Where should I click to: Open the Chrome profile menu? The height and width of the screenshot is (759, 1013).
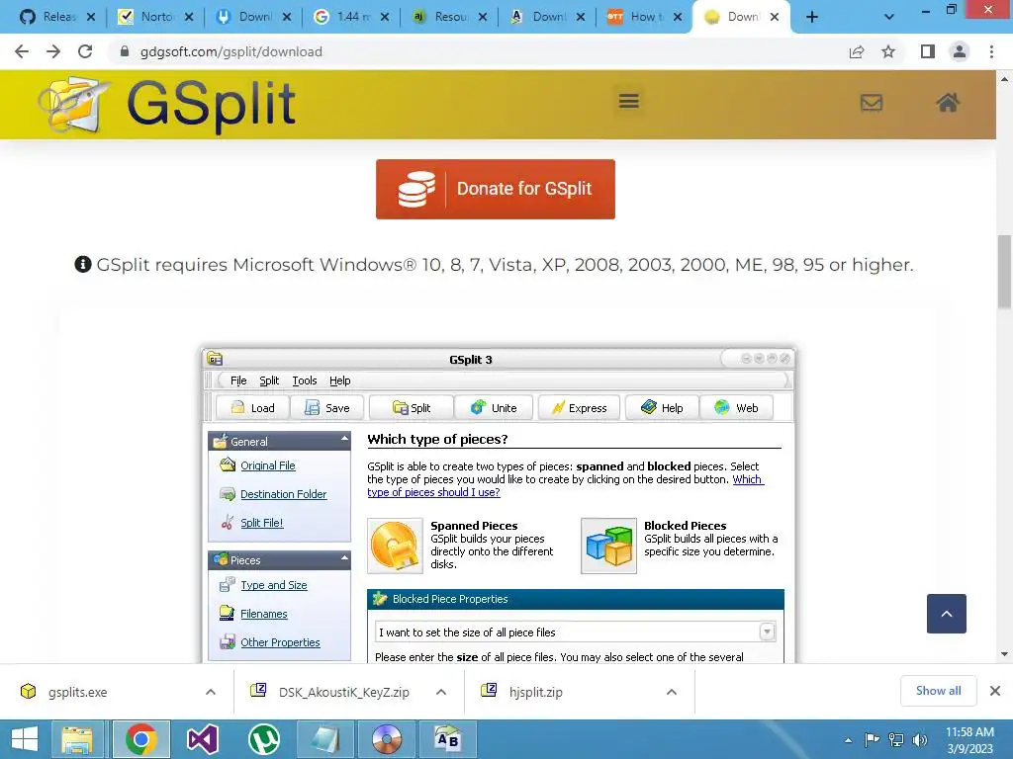pyautogui.click(x=960, y=51)
